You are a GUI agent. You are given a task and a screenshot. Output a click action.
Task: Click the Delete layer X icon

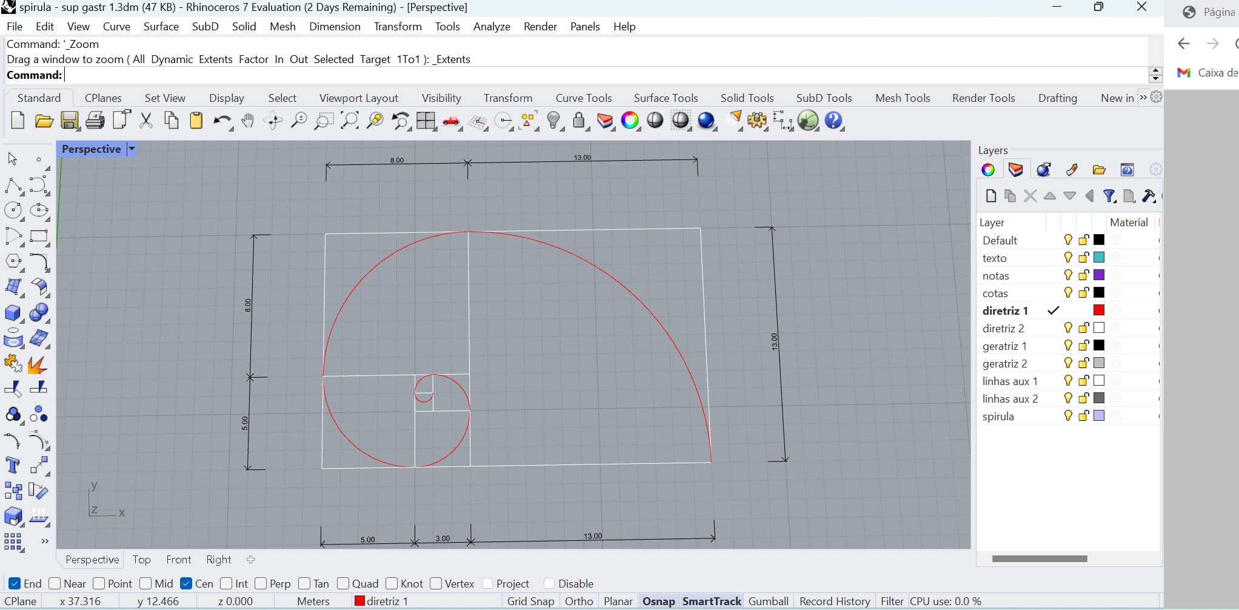click(x=1030, y=196)
